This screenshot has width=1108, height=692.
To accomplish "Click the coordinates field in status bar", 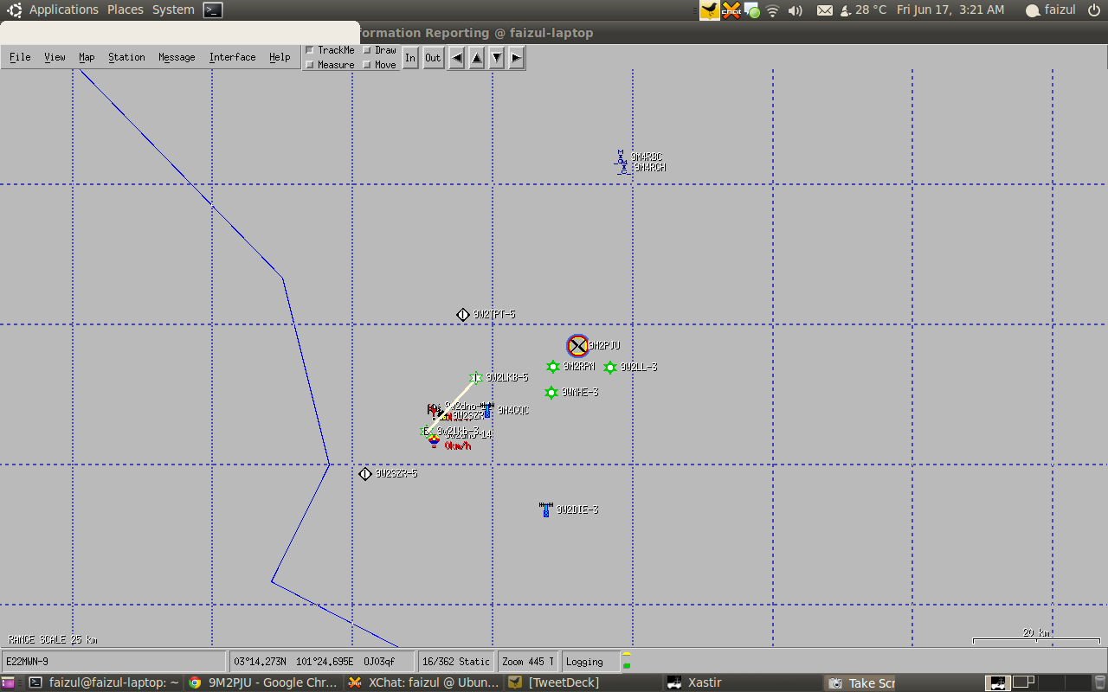I will pos(322,662).
